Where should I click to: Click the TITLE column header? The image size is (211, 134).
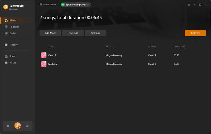(51, 47)
